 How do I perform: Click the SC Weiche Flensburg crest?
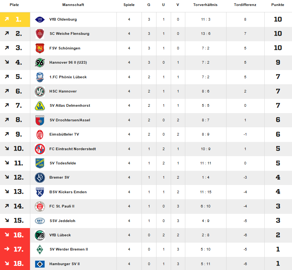coord(40,34)
